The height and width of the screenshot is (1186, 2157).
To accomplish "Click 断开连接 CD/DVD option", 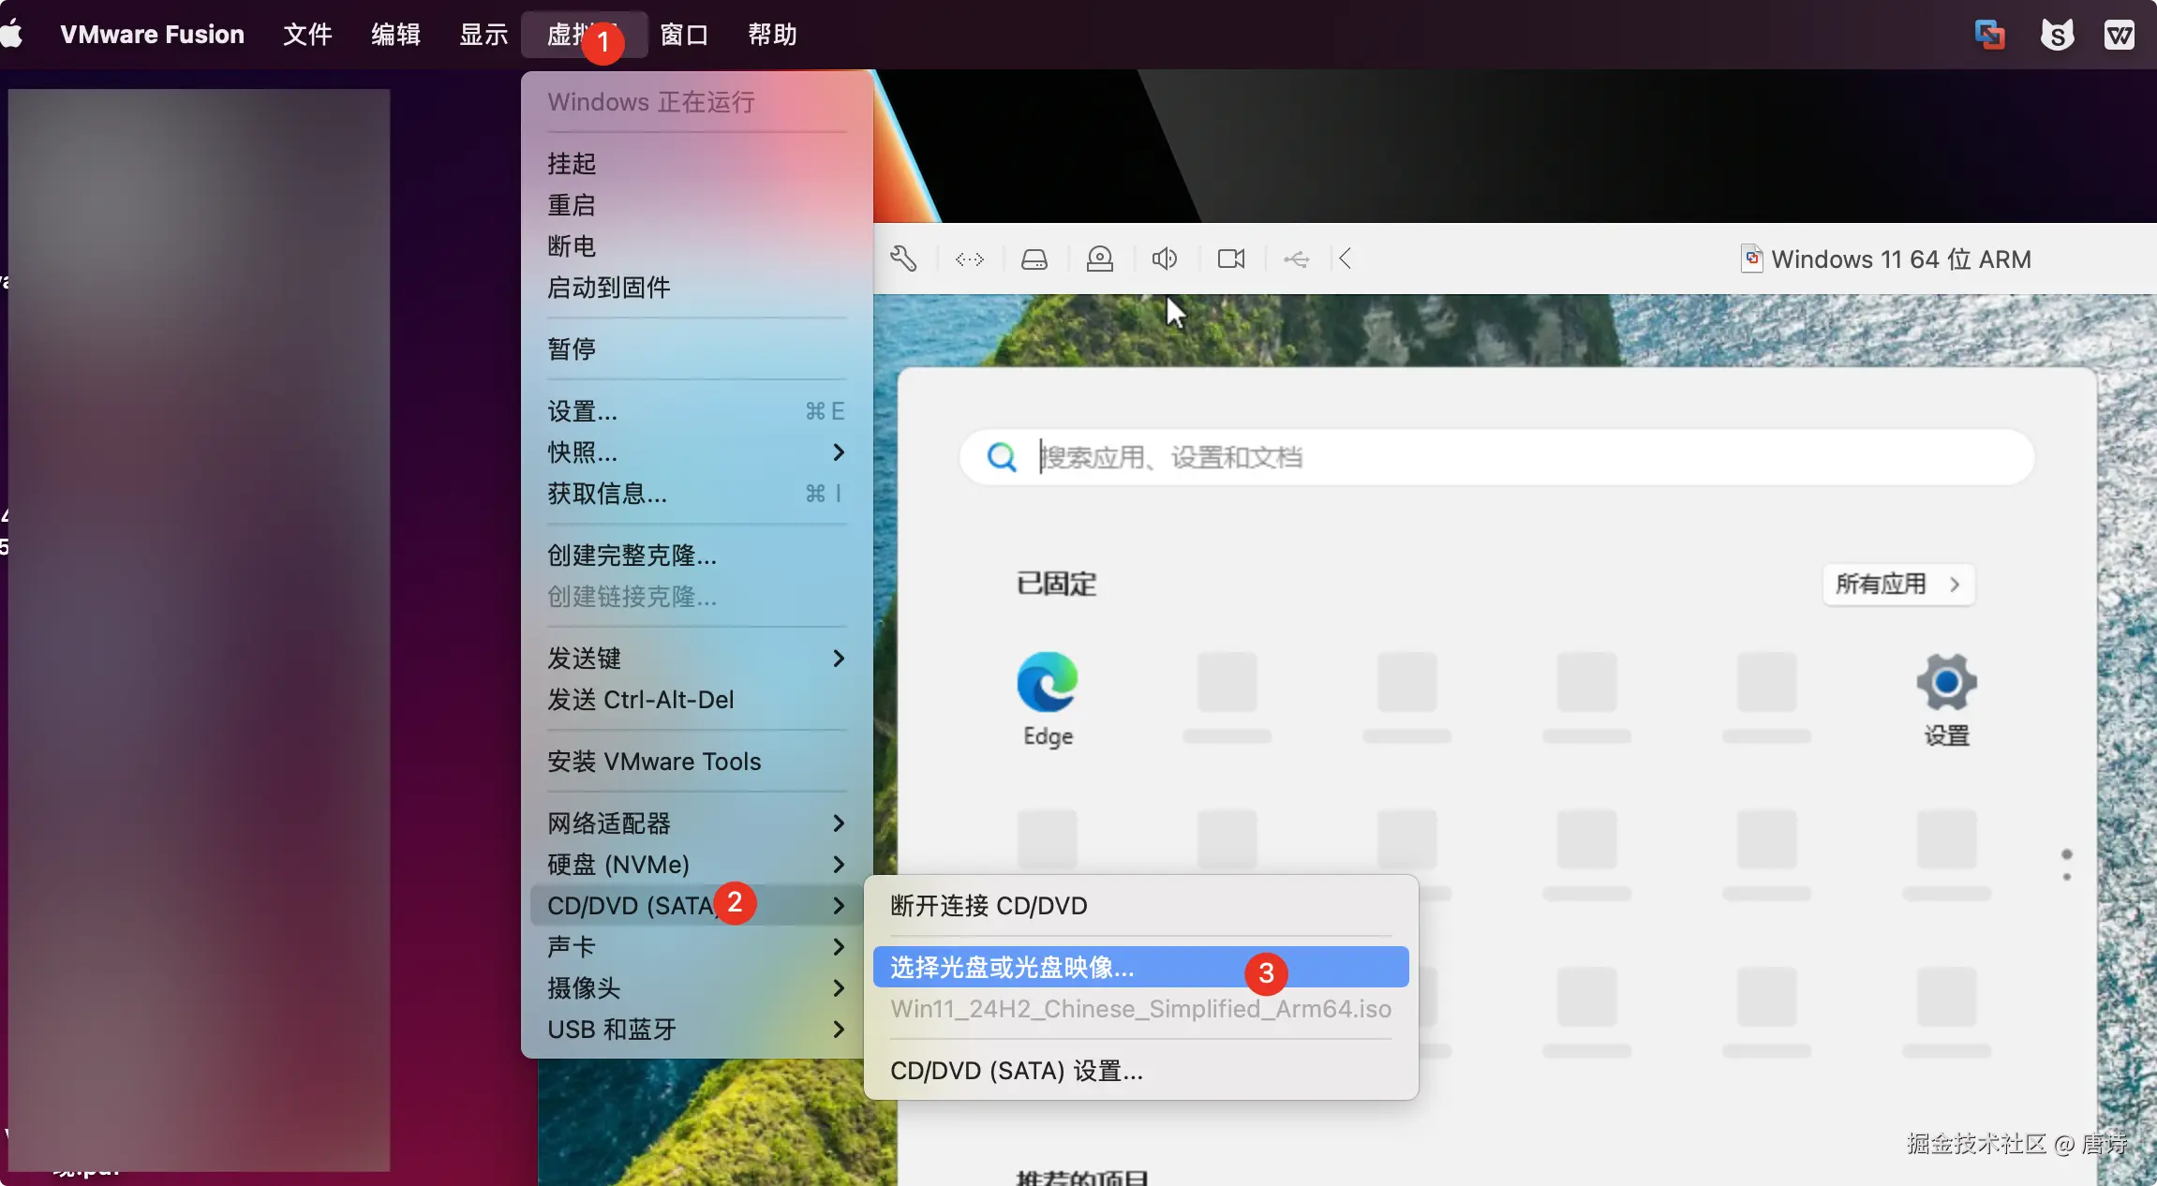I will [x=989, y=906].
